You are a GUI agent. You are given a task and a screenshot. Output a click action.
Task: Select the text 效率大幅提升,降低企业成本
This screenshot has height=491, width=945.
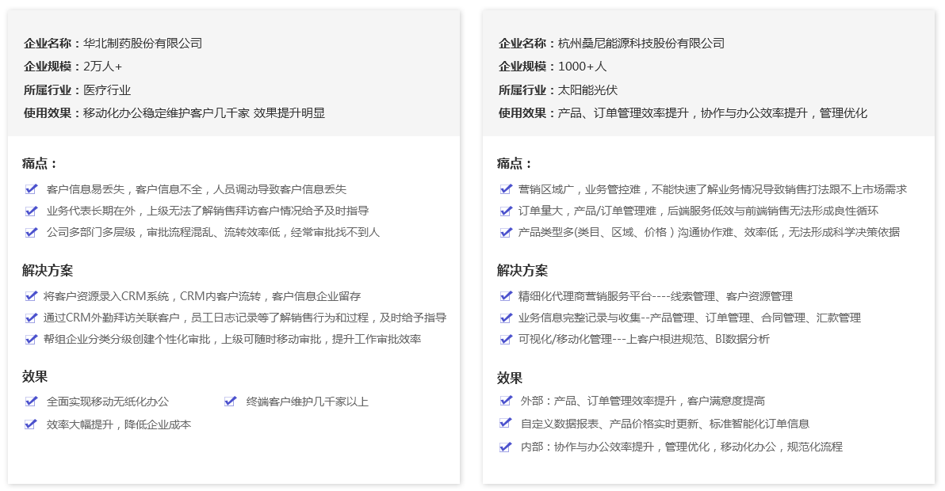(119, 424)
